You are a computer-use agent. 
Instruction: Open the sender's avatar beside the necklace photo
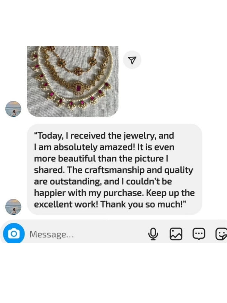14,109
